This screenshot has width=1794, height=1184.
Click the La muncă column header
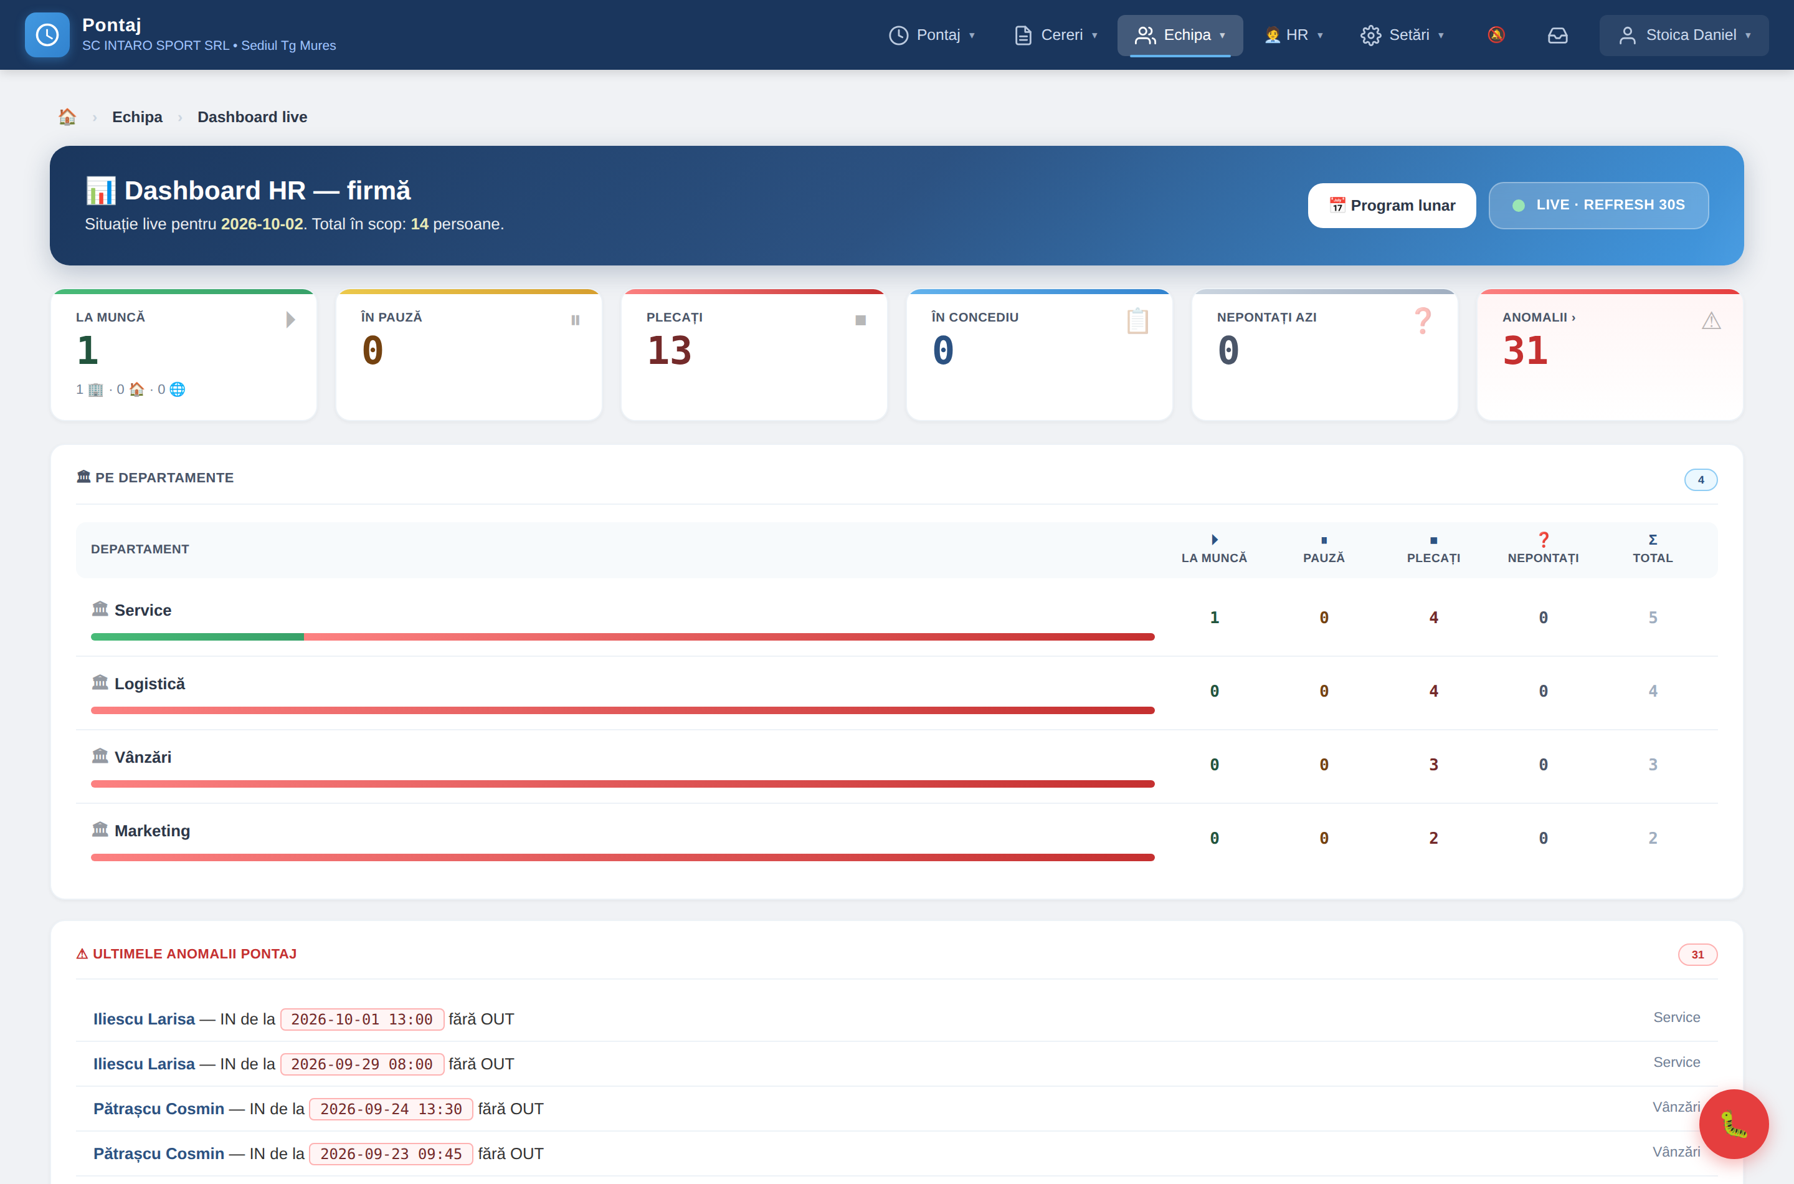point(1214,549)
